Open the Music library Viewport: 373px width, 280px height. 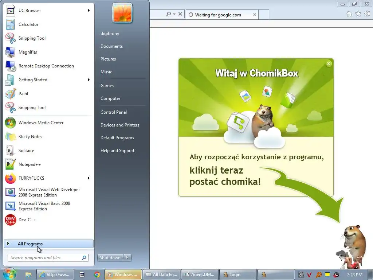pyautogui.click(x=106, y=72)
